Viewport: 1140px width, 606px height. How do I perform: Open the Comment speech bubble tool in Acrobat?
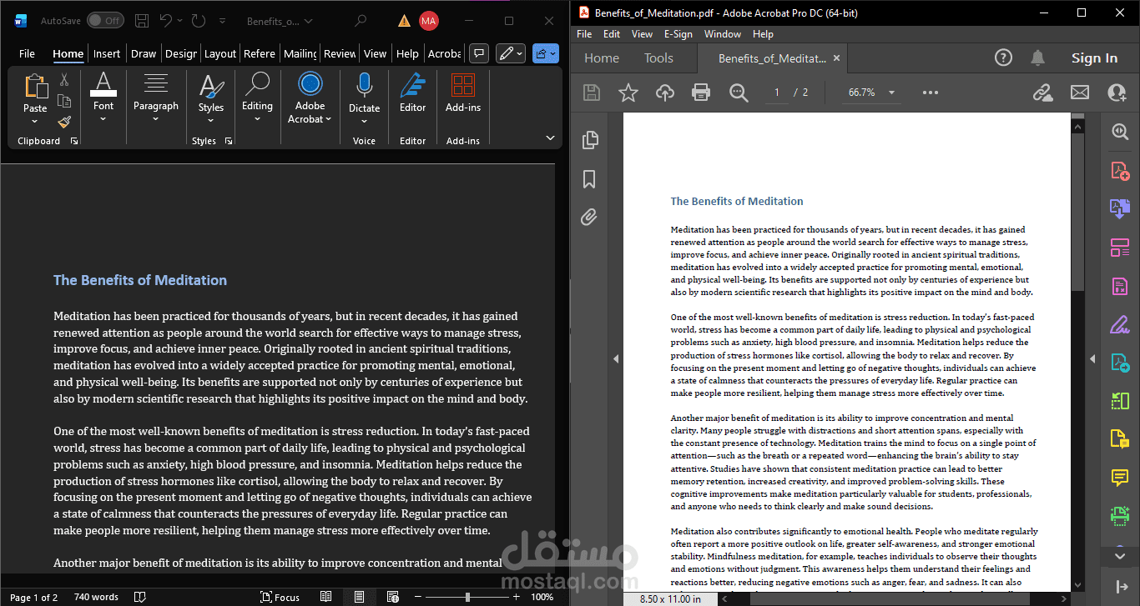[1119, 478]
